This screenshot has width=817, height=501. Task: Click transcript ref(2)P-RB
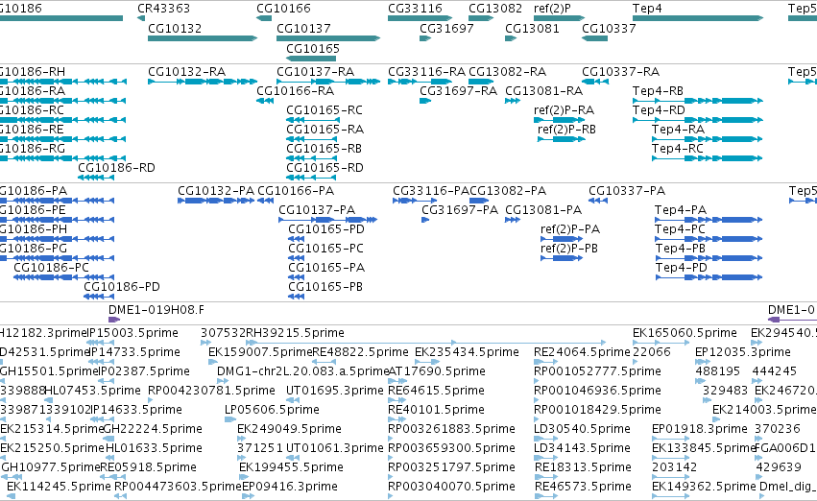click(562, 139)
